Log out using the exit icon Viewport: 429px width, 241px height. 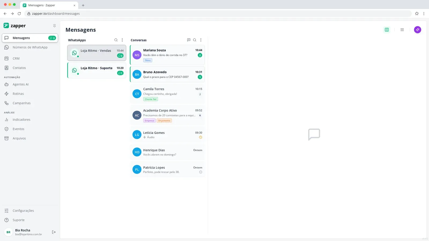click(x=54, y=232)
